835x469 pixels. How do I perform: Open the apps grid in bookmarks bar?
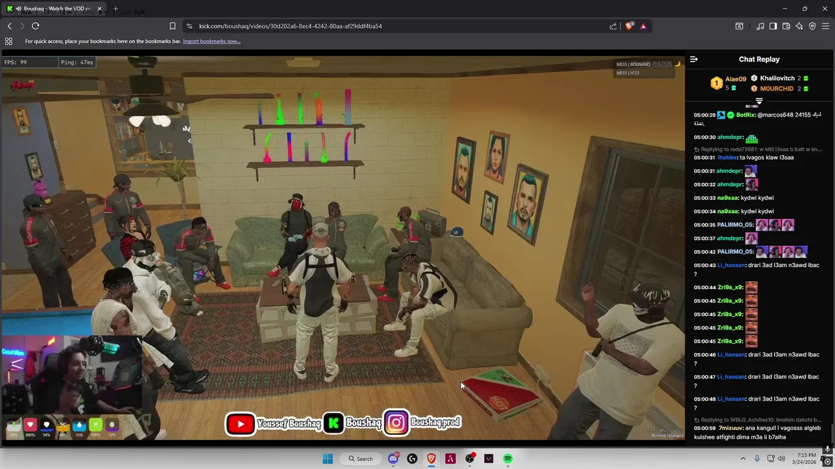point(8,41)
